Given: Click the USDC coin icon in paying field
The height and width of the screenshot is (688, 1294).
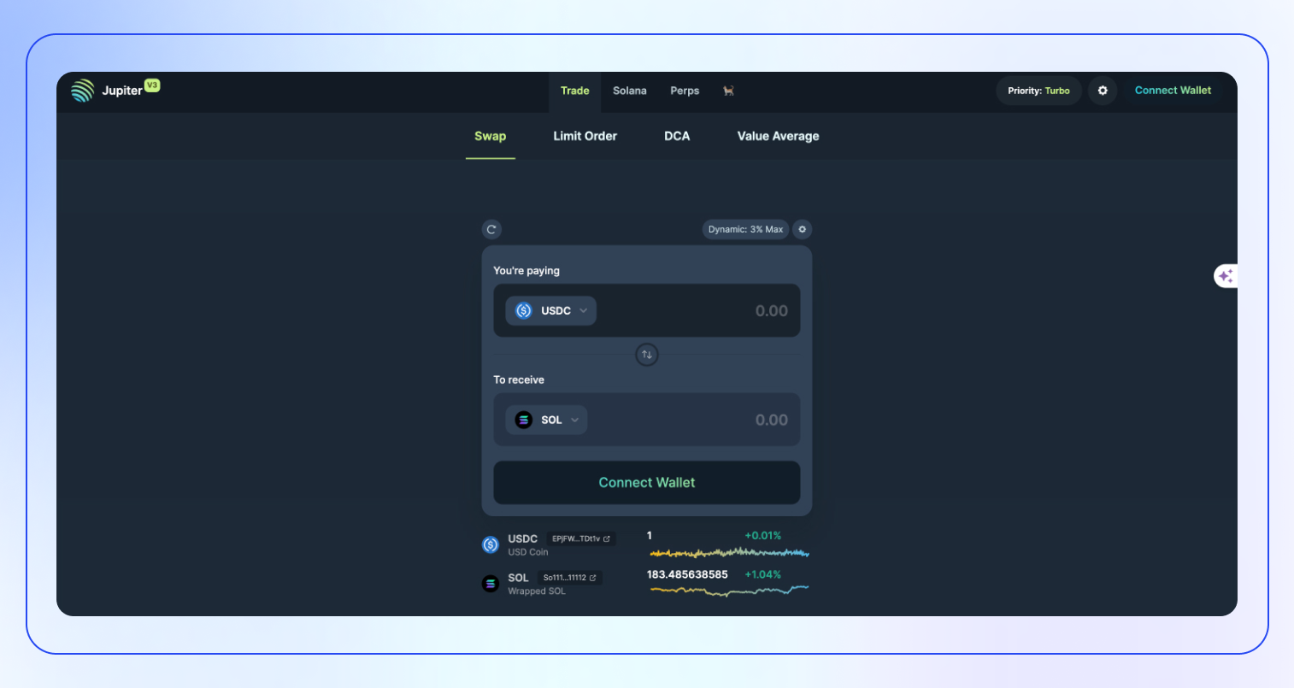Looking at the screenshot, I should click(524, 310).
